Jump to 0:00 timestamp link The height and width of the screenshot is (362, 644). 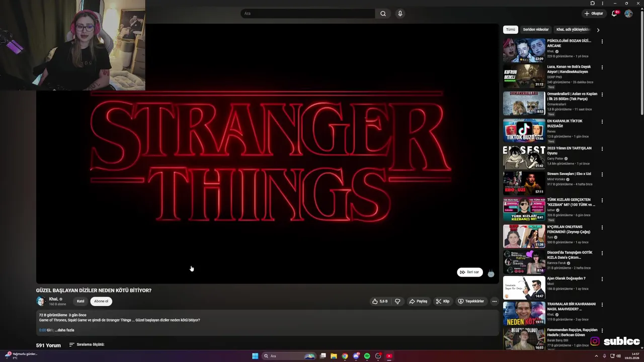[x=42, y=330]
